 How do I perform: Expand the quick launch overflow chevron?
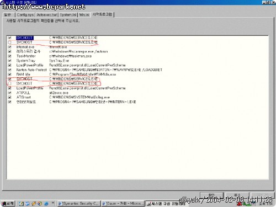tap(53, 203)
